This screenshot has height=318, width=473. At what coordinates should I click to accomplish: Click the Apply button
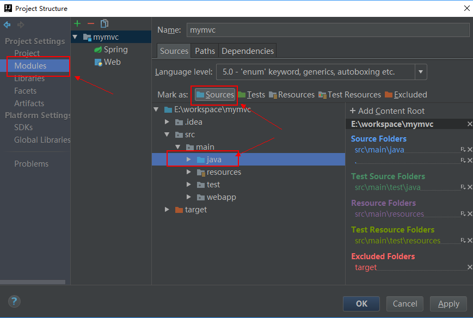pyautogui.click(x=449, y=304)
